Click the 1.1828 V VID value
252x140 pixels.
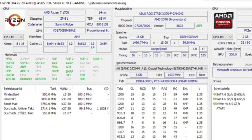coord(103,108)
